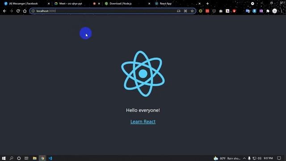Close the untitled recording tab
This screenshot has height=161, width=286.
[99, 4]
